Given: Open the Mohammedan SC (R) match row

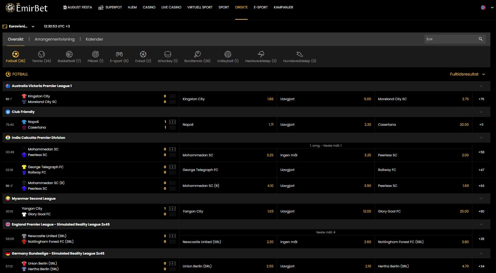Looking at the screenshot, I should pyautogui.click(x=91, y=186).
